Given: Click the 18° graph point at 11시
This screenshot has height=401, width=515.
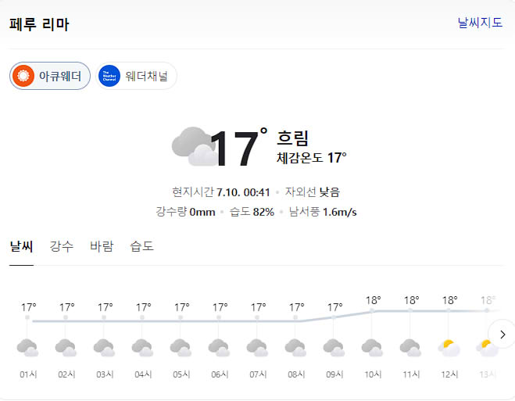Looking at the screenshot, I should [410, 310].
